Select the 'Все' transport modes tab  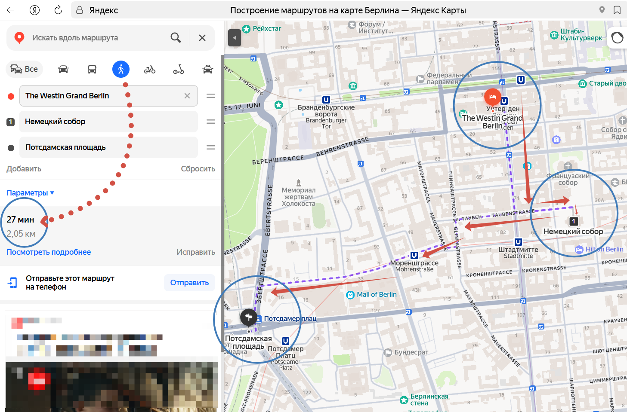coord(24,69)
